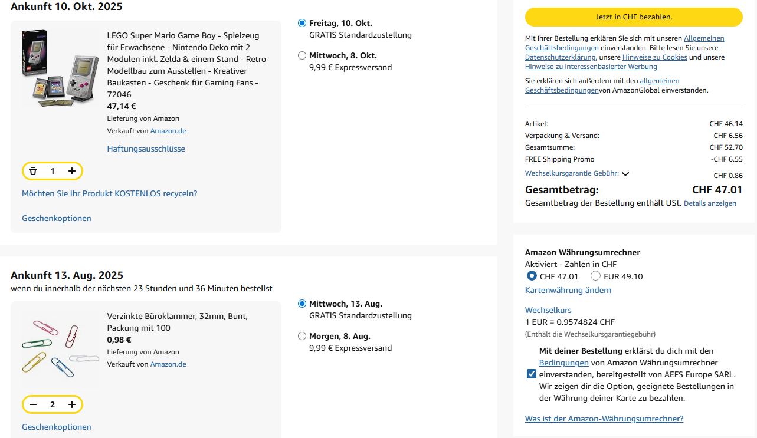Click Kartenwährung ändern link

click(568, 290)
